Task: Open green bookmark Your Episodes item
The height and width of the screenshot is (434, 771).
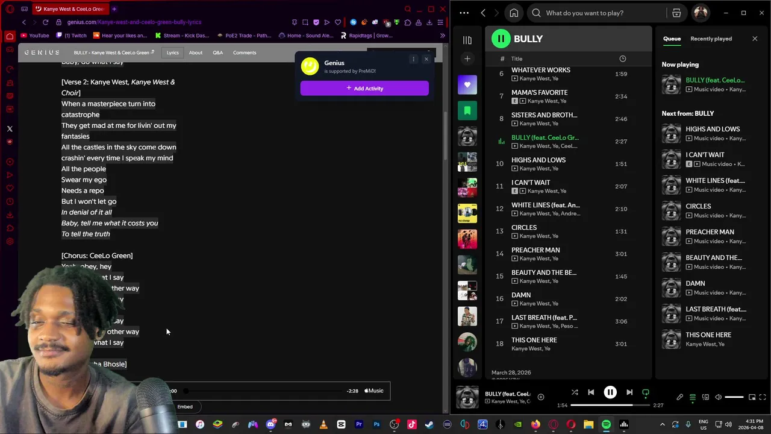Action: coord(467,110)
